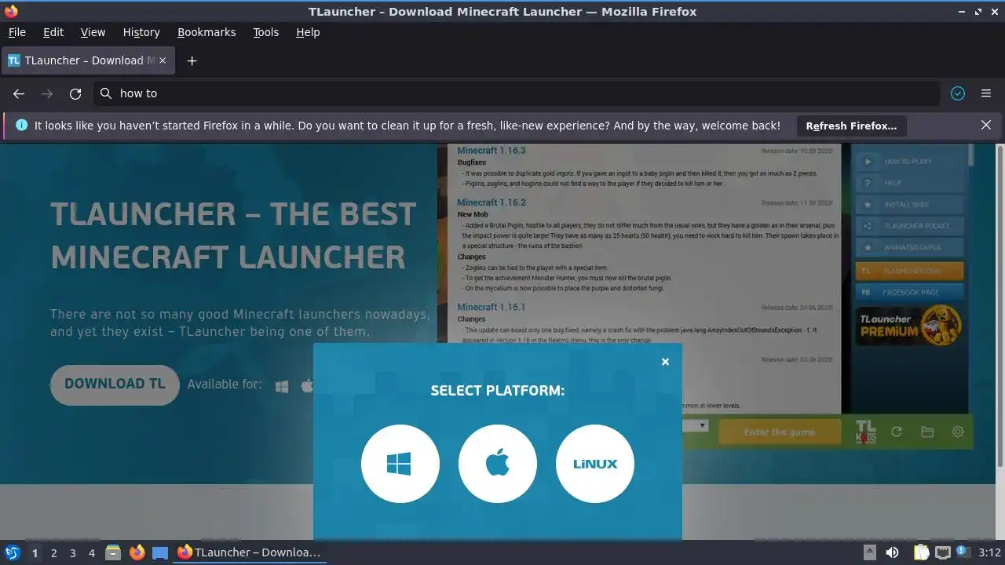Image resolution: width=1005 pixels, height=565 pixels.
Task: Click the info icon in the notification bar
Action: click(x=21, y=126)
